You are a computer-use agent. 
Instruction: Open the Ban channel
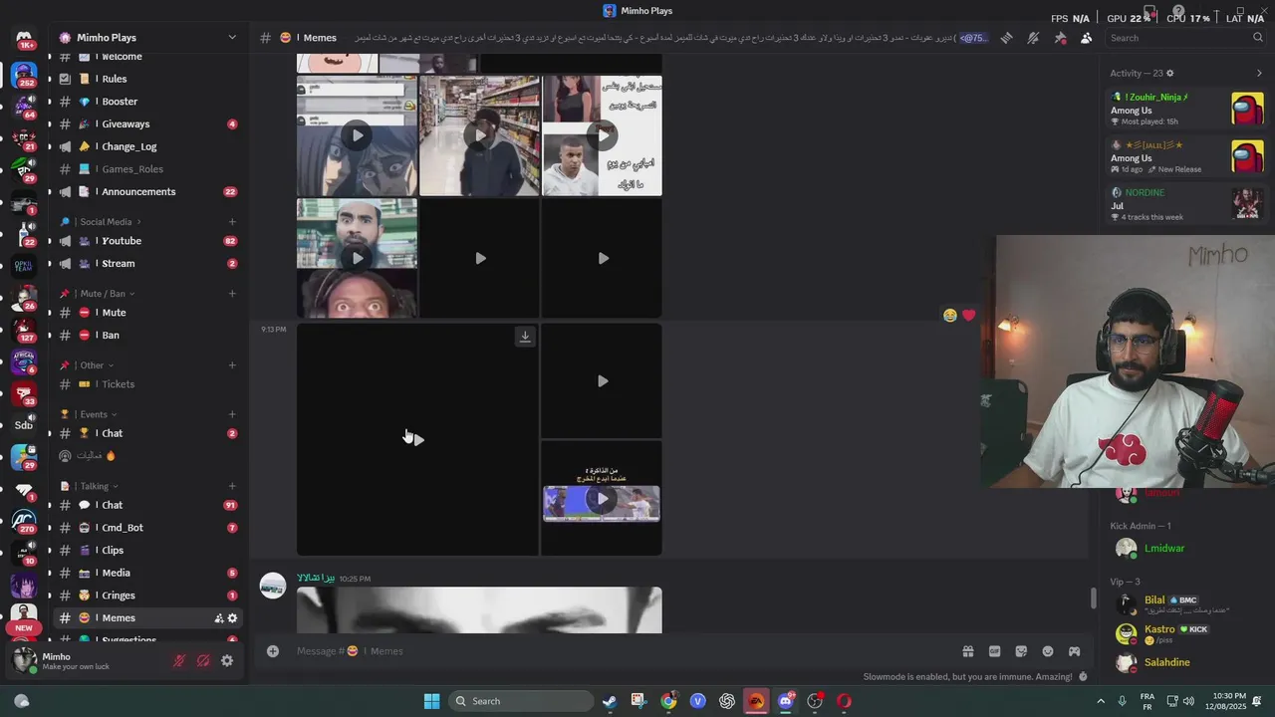pyautogui.click(x=147, y=336)
